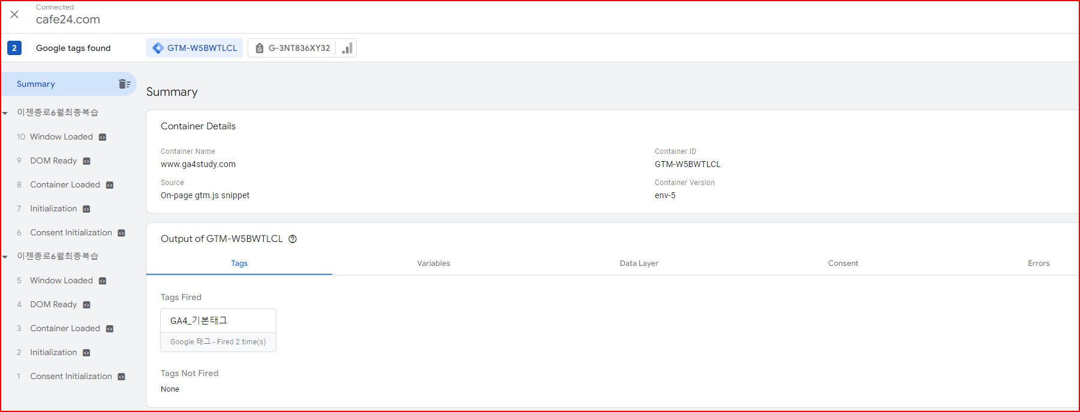Close the Tag Assistant debug panel
Image resolution: width=1080 pixels, height=412 pixels.
click(x=14, y=14)
